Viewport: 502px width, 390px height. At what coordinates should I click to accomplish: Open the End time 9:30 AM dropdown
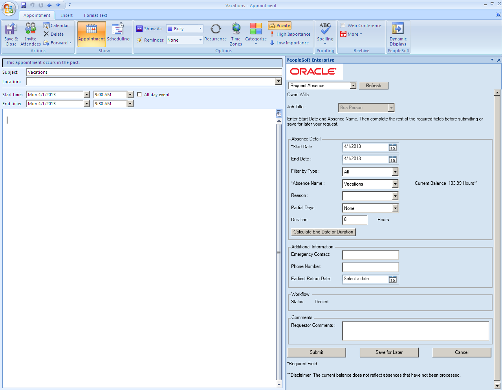[x=130, y=104]
